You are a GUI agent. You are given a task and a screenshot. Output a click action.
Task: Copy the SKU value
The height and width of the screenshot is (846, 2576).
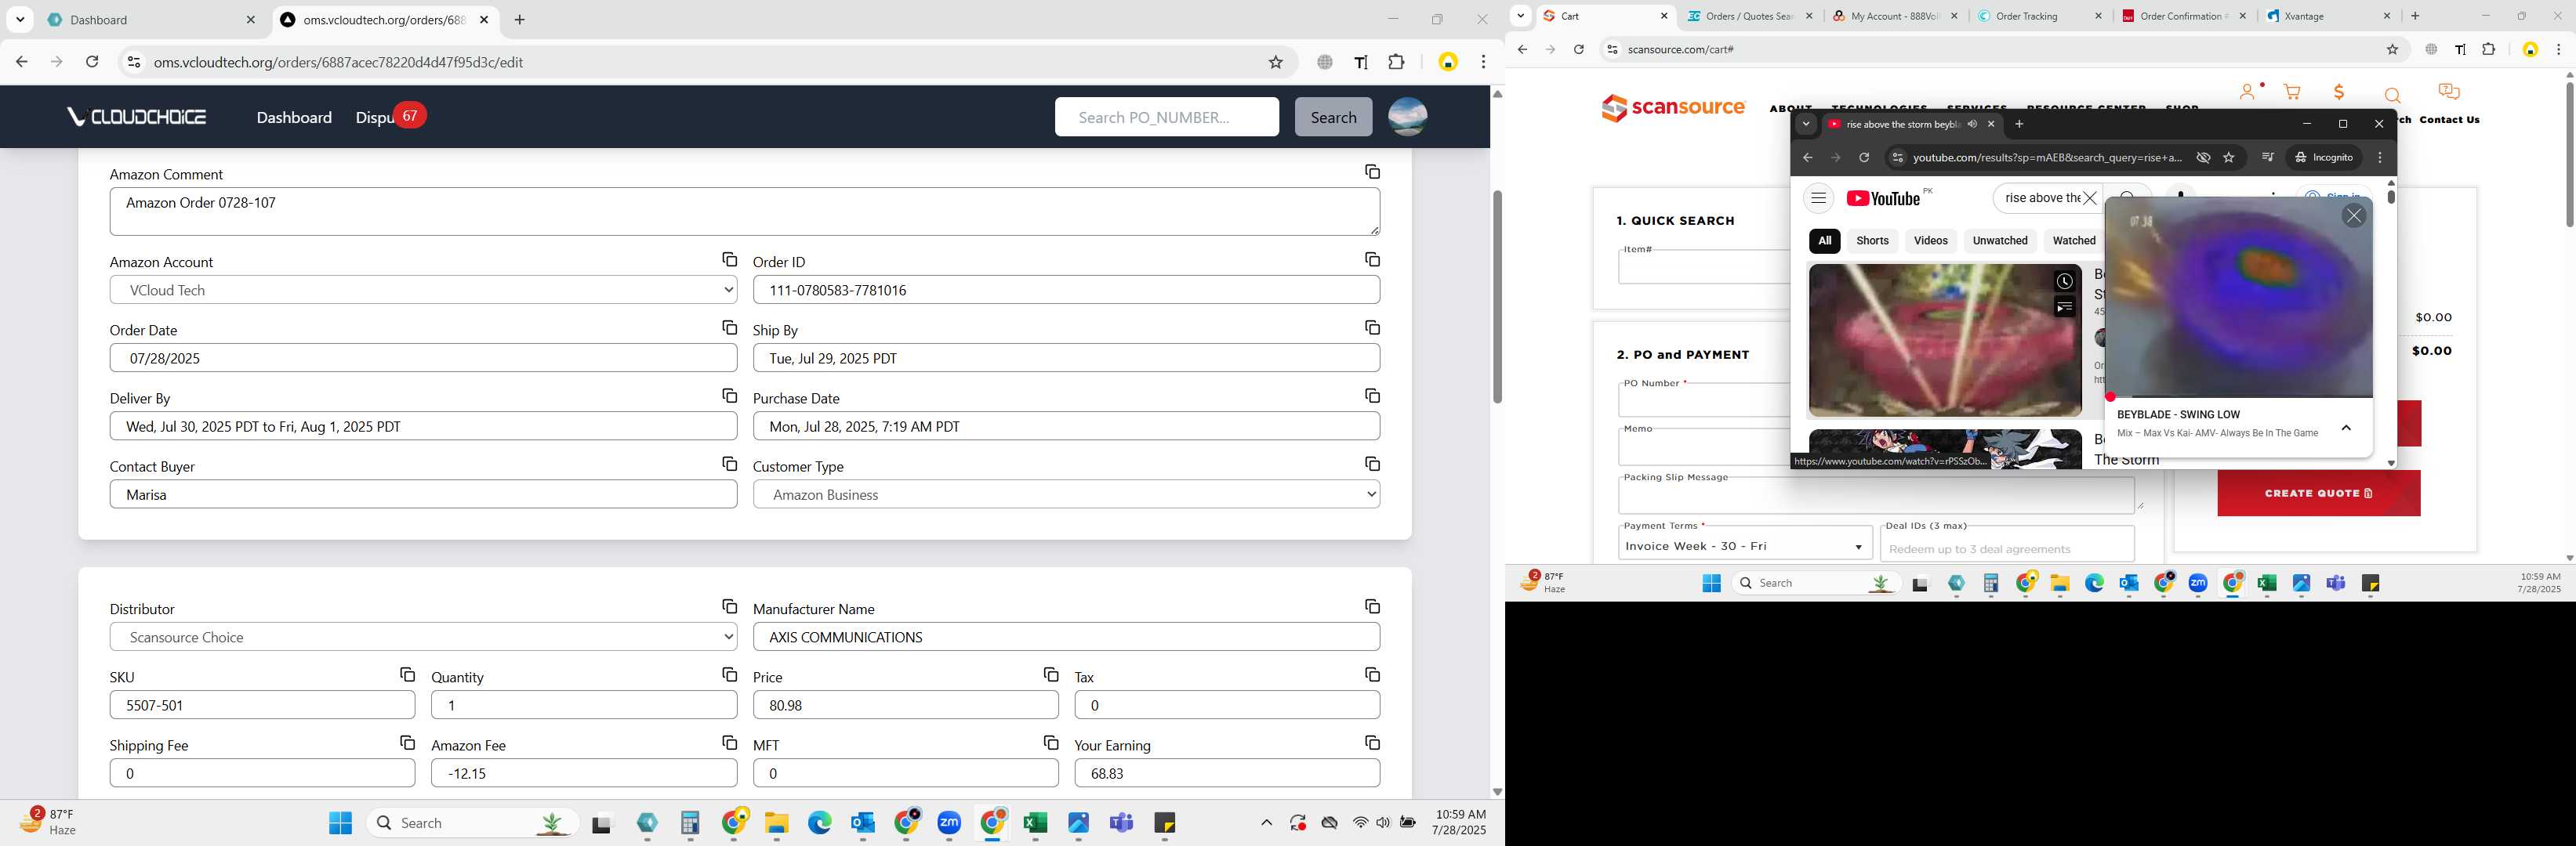[x=407, y=674]
